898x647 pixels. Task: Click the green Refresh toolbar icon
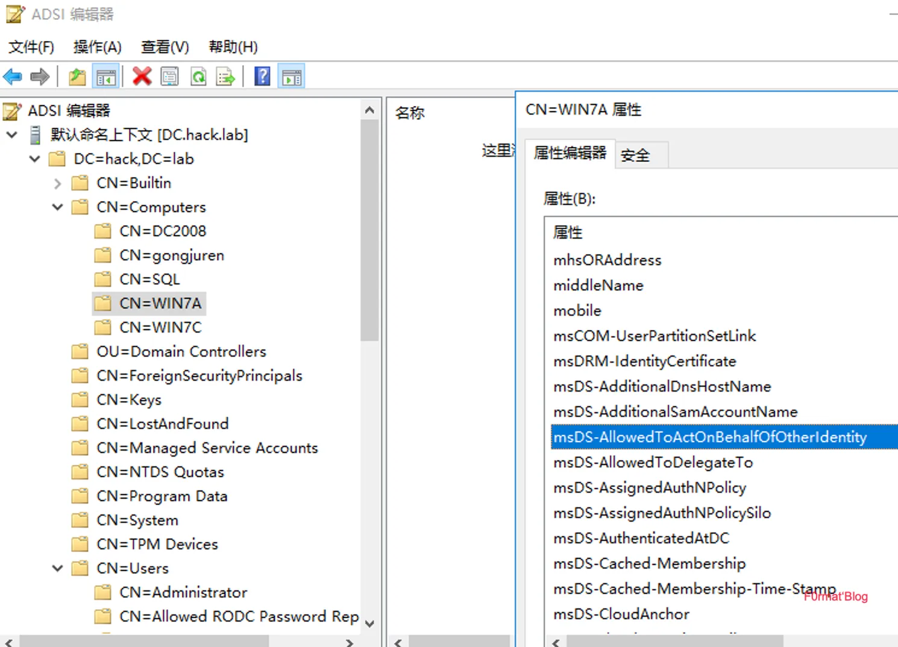198,77
